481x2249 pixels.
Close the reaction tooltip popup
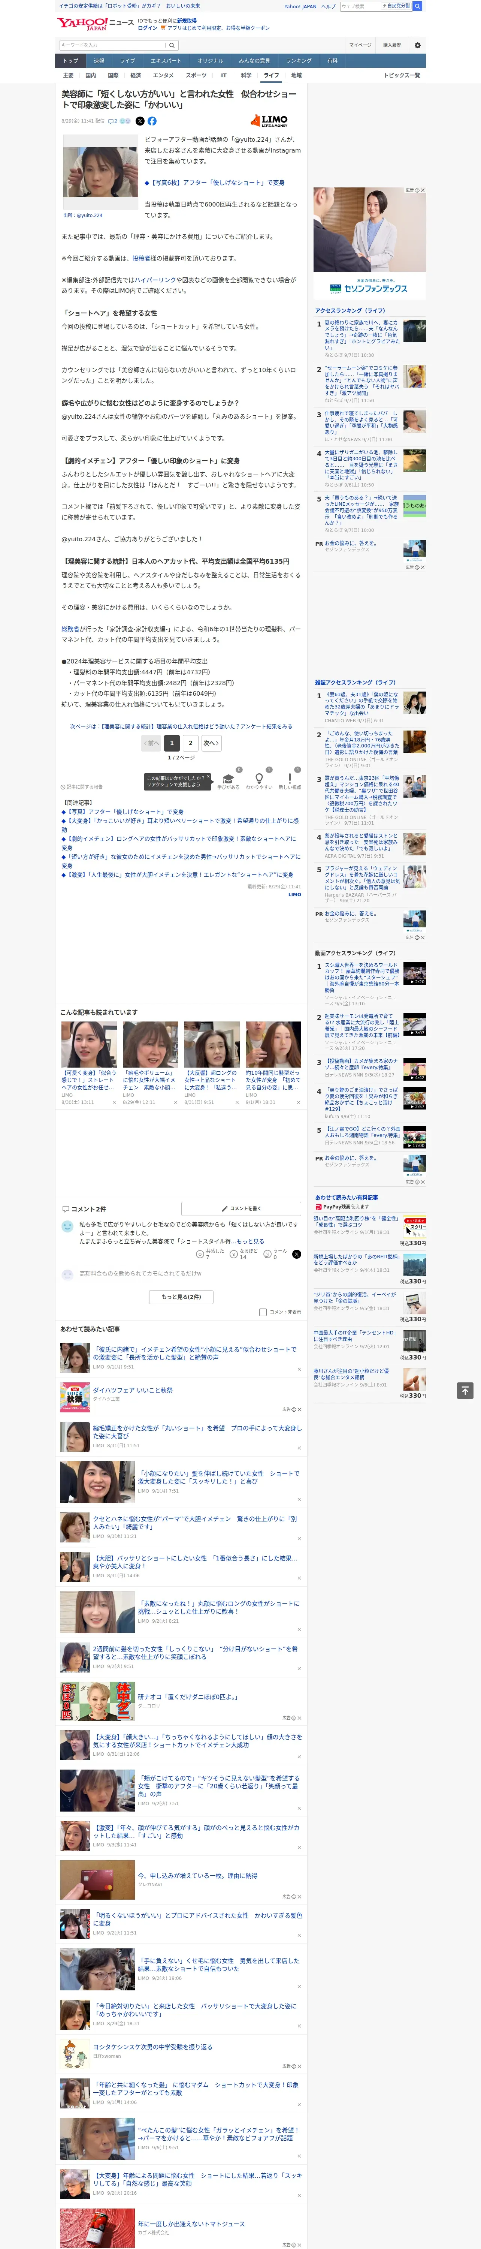pyautogui.click(x=208, y=777)
